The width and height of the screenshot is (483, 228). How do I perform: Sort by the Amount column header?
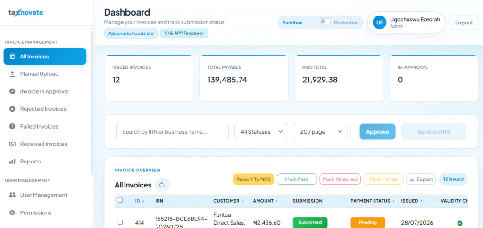click(x=265, y=201)
